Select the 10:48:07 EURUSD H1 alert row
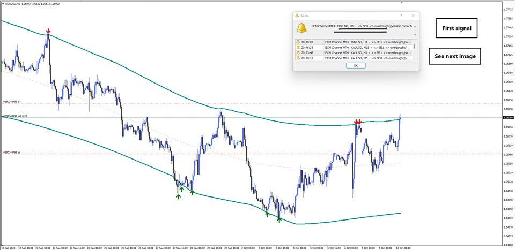This screenshot has height=250, width=515. 354,42
